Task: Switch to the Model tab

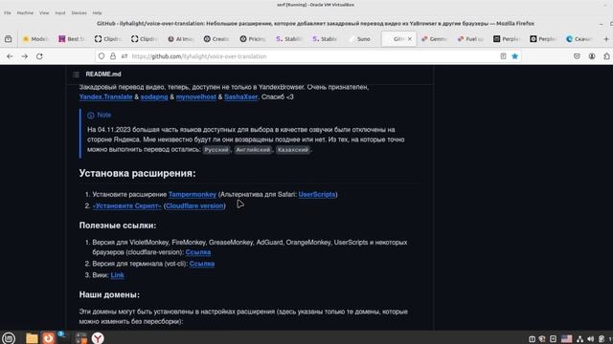Action: (35, 39)
